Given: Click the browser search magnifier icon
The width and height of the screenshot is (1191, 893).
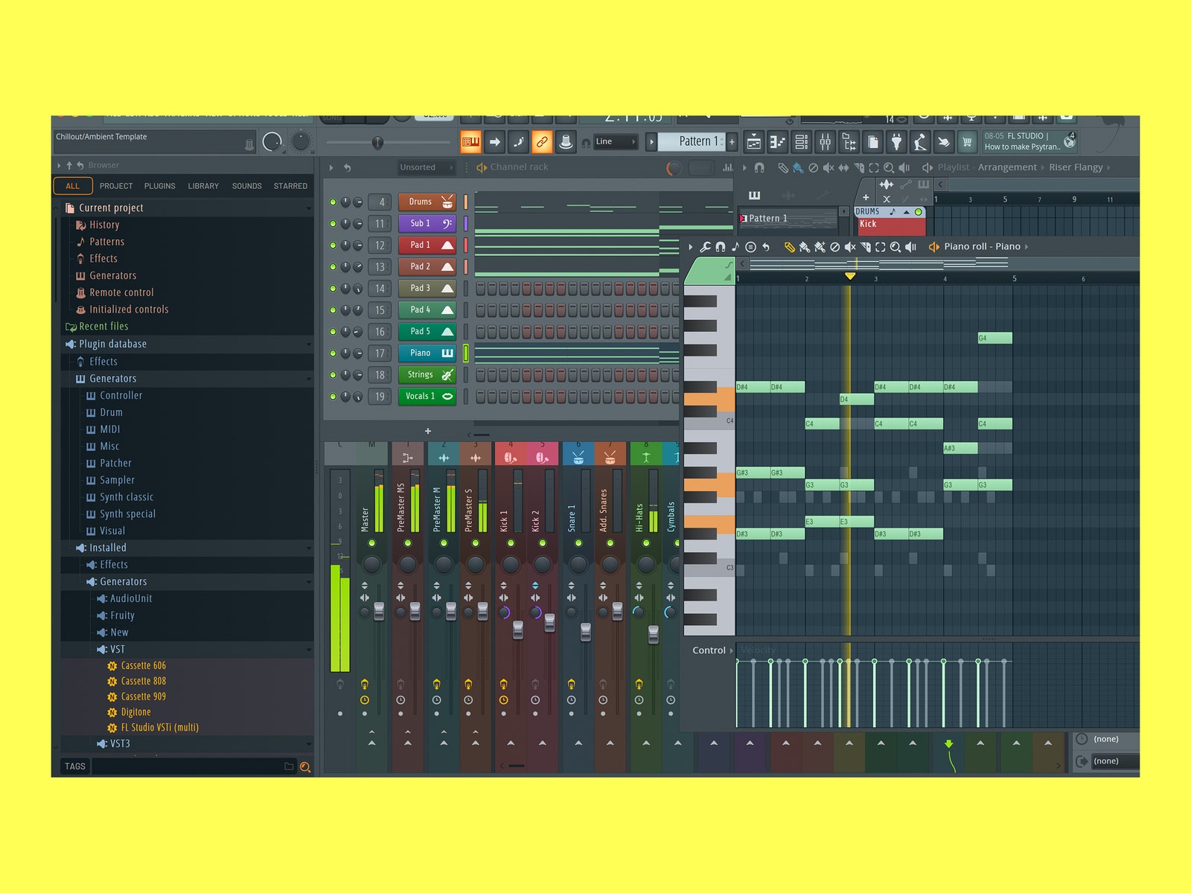Looking at the screenshot, I should pyautogui.click(x=304, y=766).
